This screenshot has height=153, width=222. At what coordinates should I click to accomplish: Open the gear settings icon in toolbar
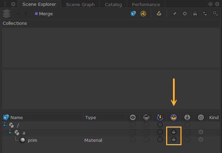pyautogui.click(x=185, y=14)
